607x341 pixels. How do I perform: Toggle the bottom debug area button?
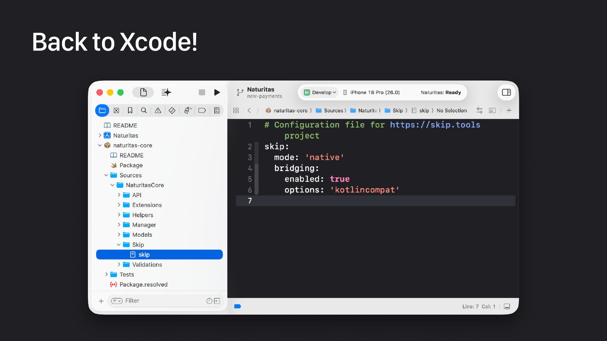click(507, 307)
